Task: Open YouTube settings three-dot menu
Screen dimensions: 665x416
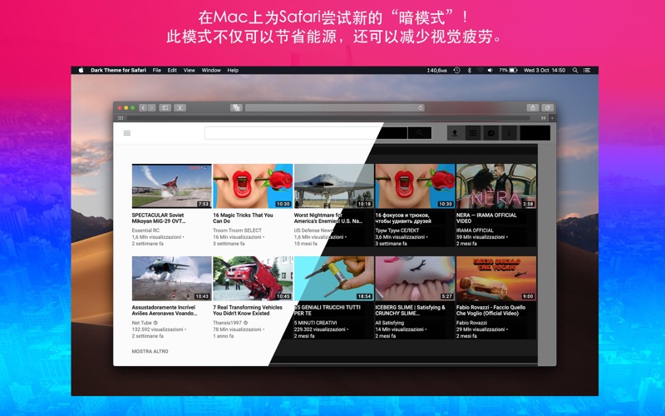Action: 509,133
